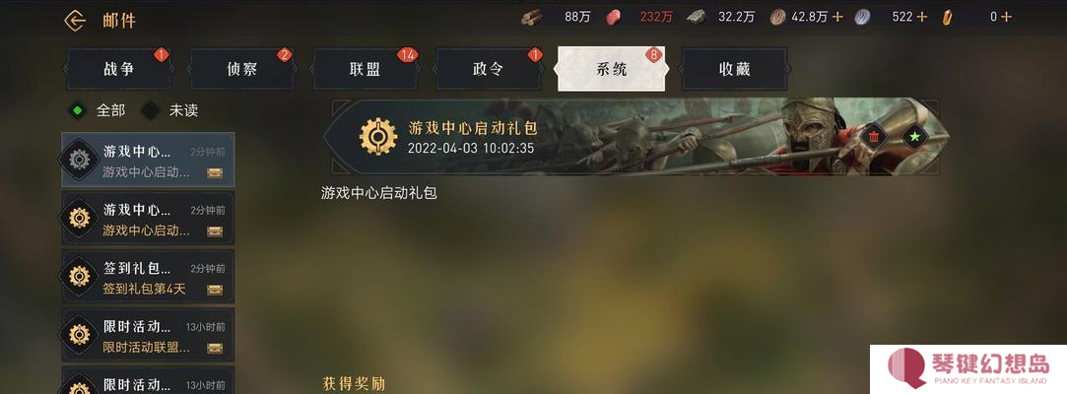This screenshot has width=1067, height=394.
Task: Favorite the mail with the green star icon
Action: (x=915, y=138)
